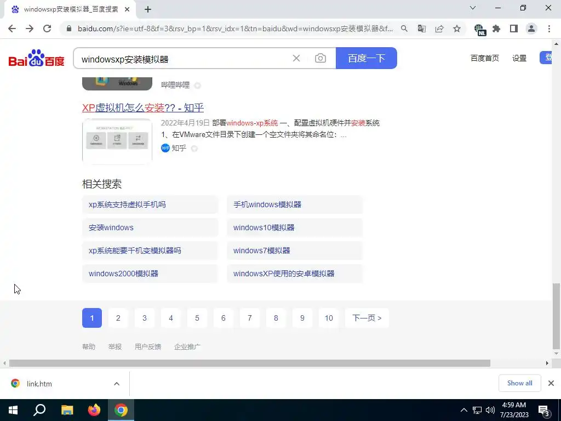Click the horizontal scrollbar thumb
The height and width of the screenshot is (421, 561).
pyautogui.click(x=250, y=363)
